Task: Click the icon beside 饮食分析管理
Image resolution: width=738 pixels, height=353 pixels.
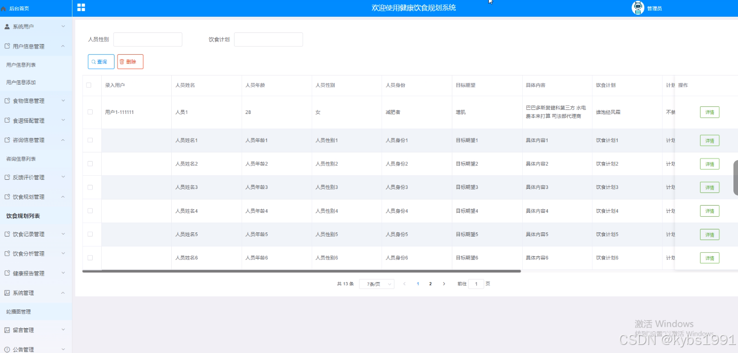Action: tap(7, 254)
